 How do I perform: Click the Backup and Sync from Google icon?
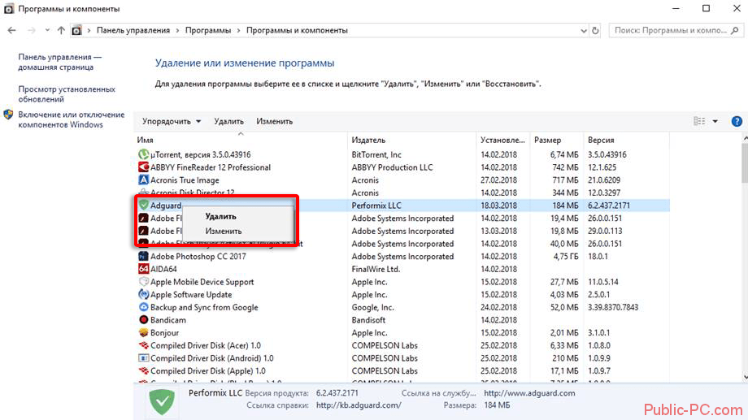[144, 308]
